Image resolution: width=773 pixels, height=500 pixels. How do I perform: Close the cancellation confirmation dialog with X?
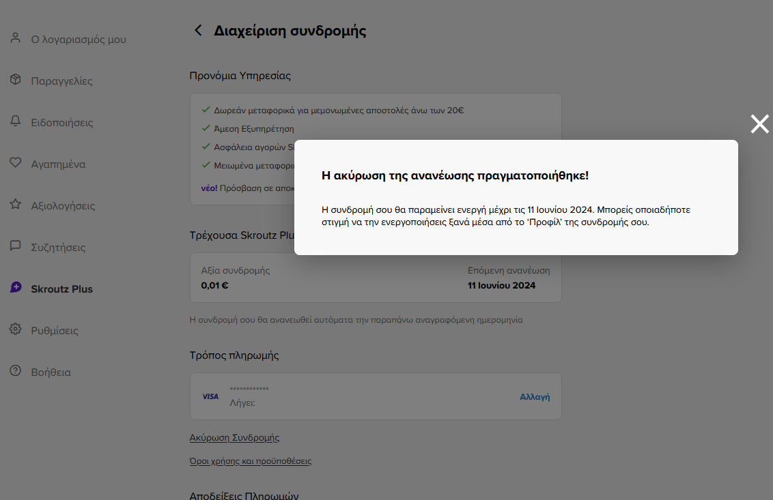(x=759, y=124)
